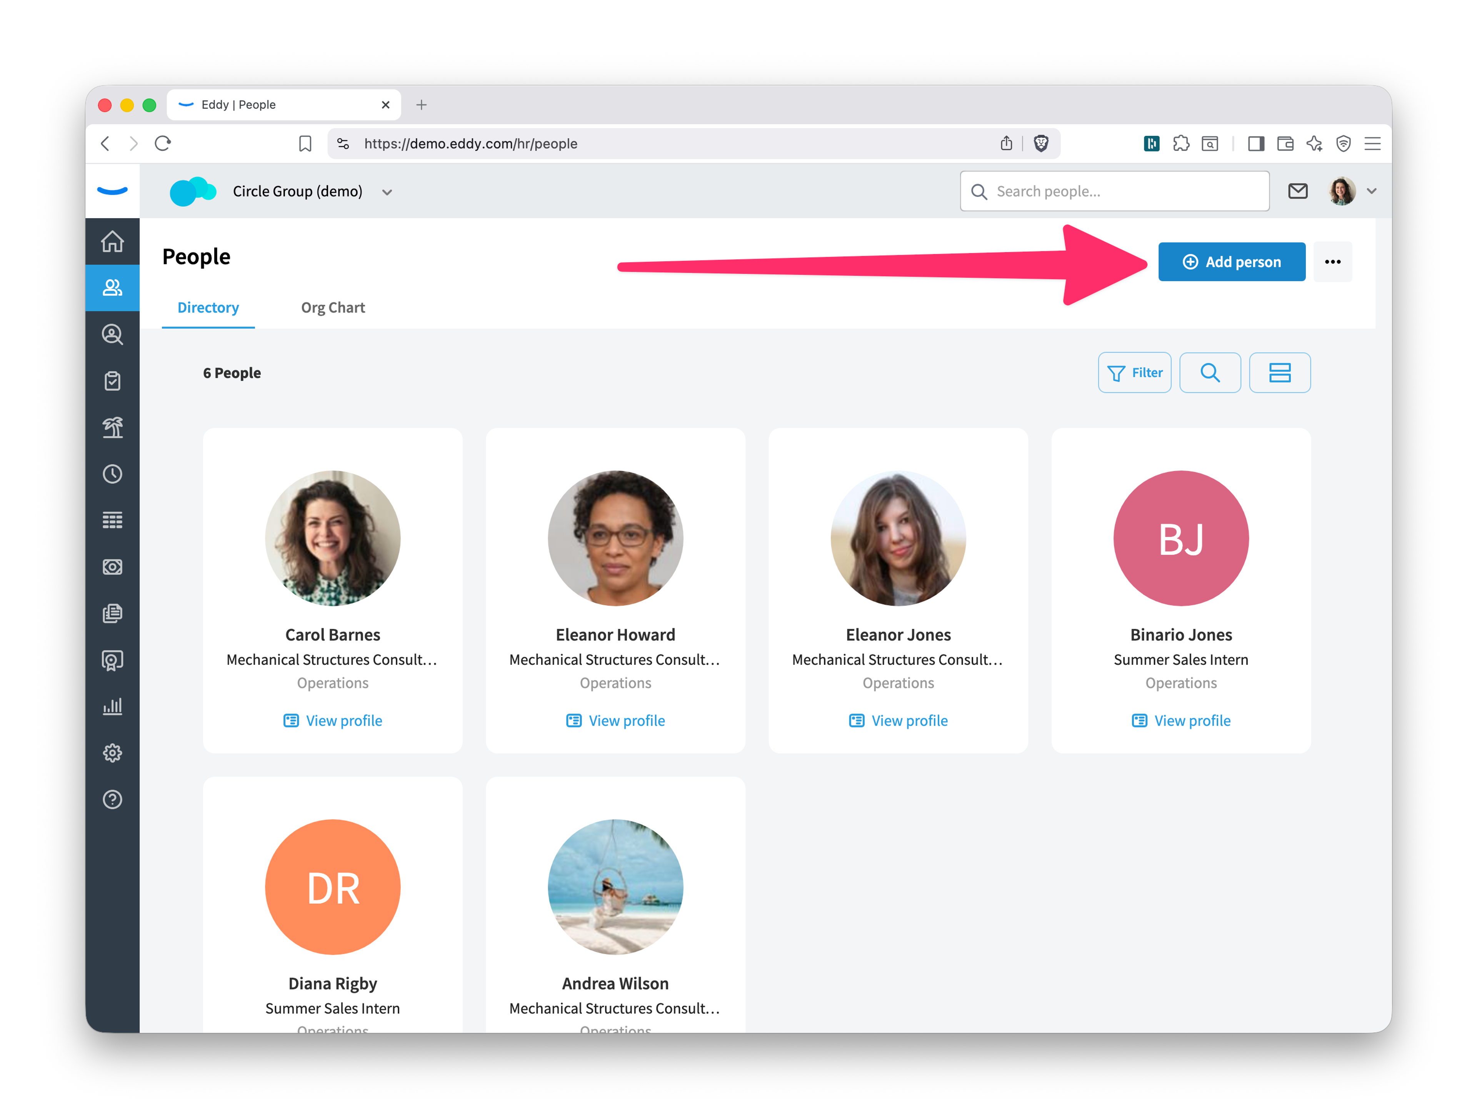This screenshot has height=1118, width=1477.
Task: Click the BJ initials avatar
Action: point(1181,538)
